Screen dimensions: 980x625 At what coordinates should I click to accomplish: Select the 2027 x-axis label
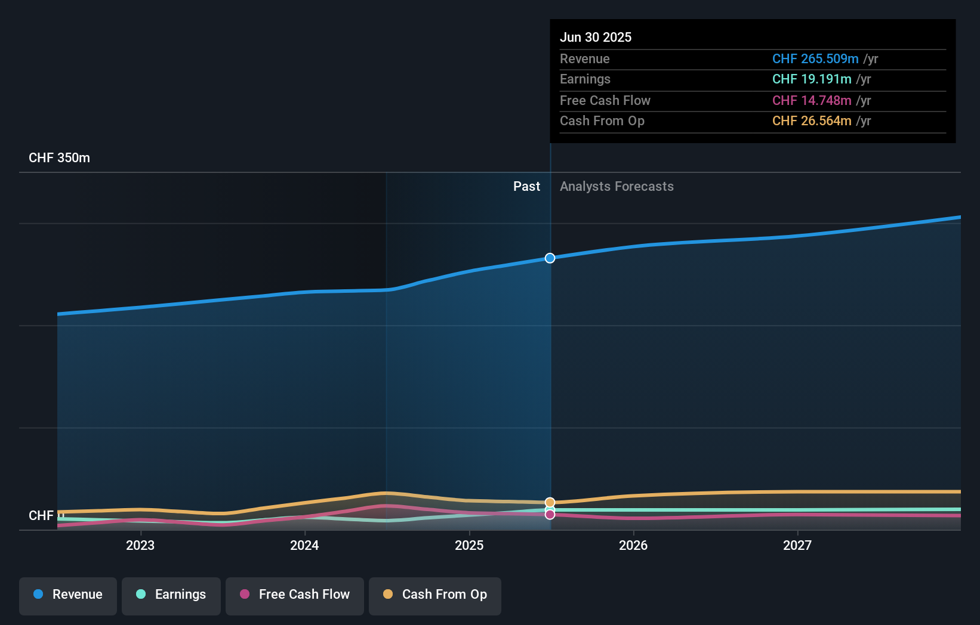[x=797, y=545]
